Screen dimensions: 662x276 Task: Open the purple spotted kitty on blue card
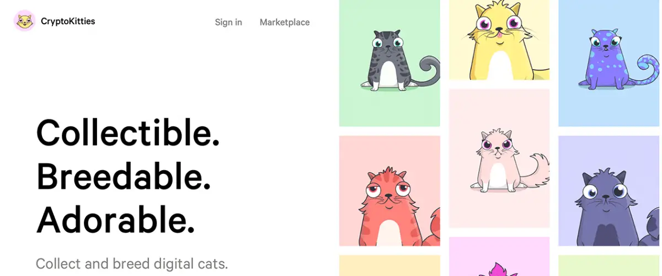610,63
